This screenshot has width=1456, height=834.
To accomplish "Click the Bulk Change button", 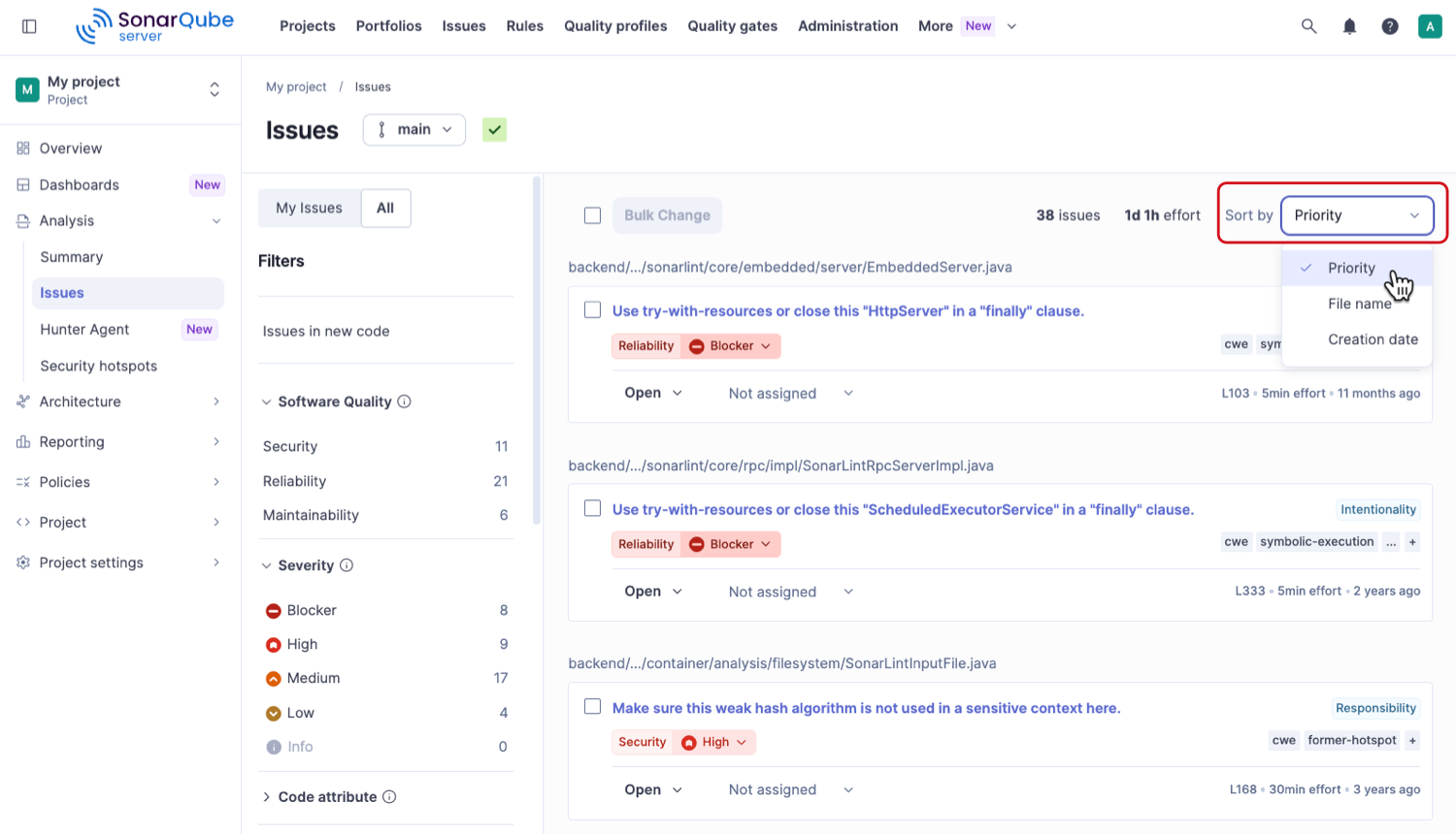I will (667, 215).
